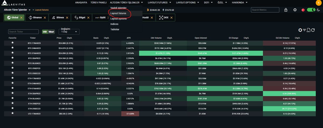This screenshot has height=128, width=323.
Task: Favorite the BTC-24MAR23 row star
Action: coord(12,48)
